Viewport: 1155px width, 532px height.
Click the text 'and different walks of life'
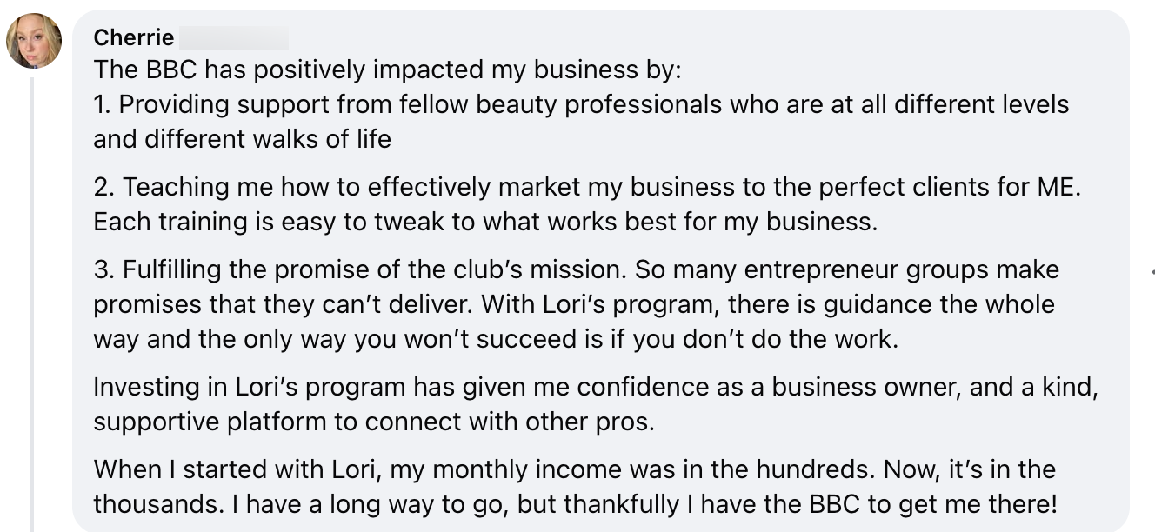pos(242,138)
